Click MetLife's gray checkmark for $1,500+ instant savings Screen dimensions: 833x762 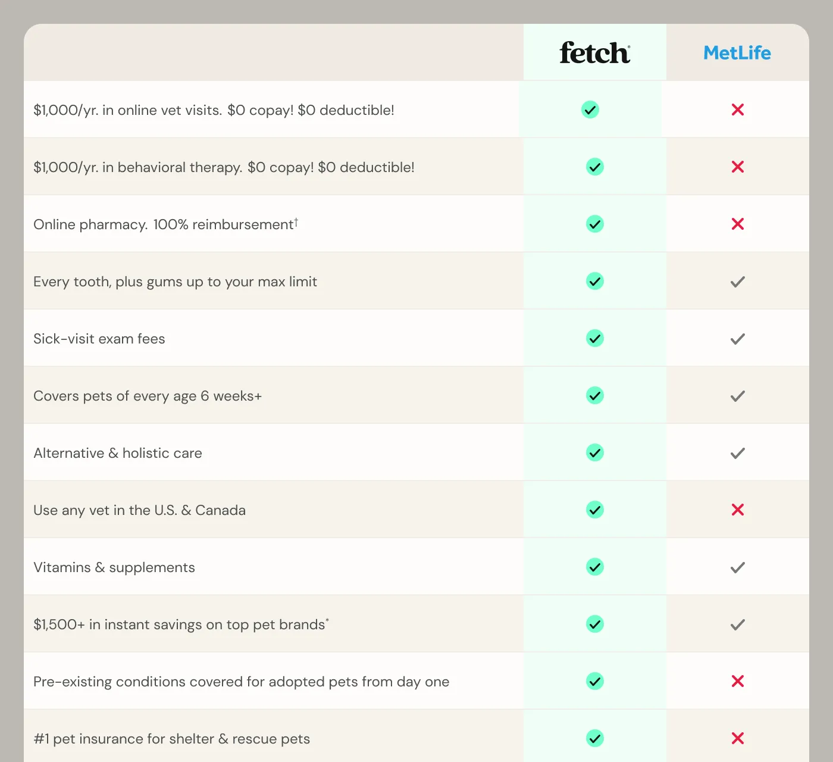coord(738,624)
